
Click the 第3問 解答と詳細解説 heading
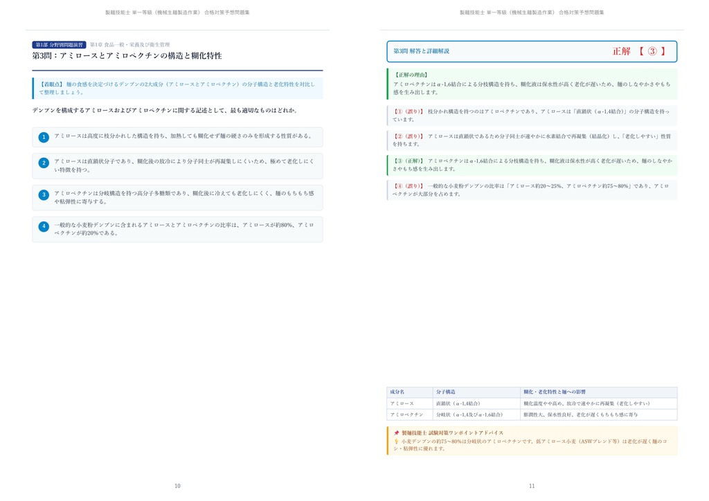click(422, 51)
